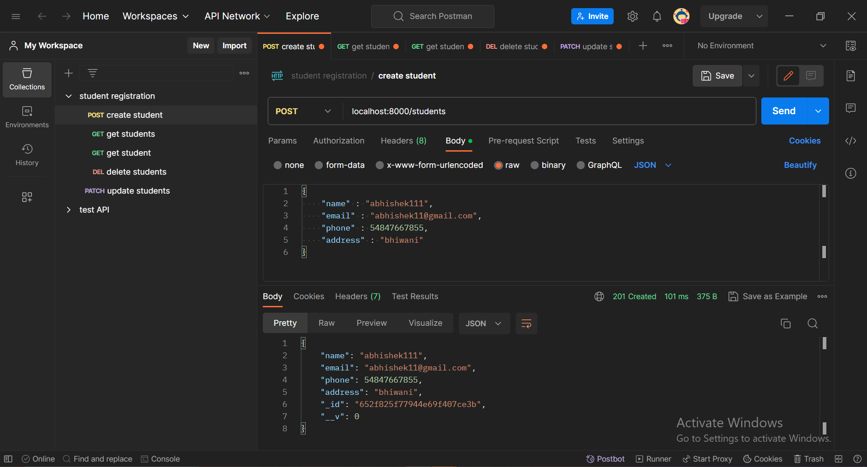Open the request History panel
867x467 pixels.
pos(27,155)
